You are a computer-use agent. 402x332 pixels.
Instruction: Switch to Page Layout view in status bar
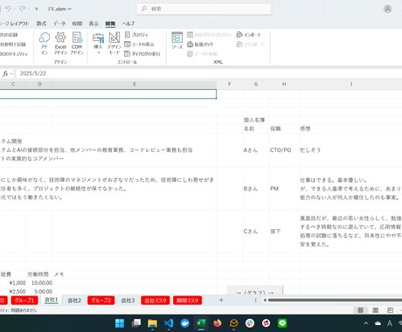pos(375,310)
